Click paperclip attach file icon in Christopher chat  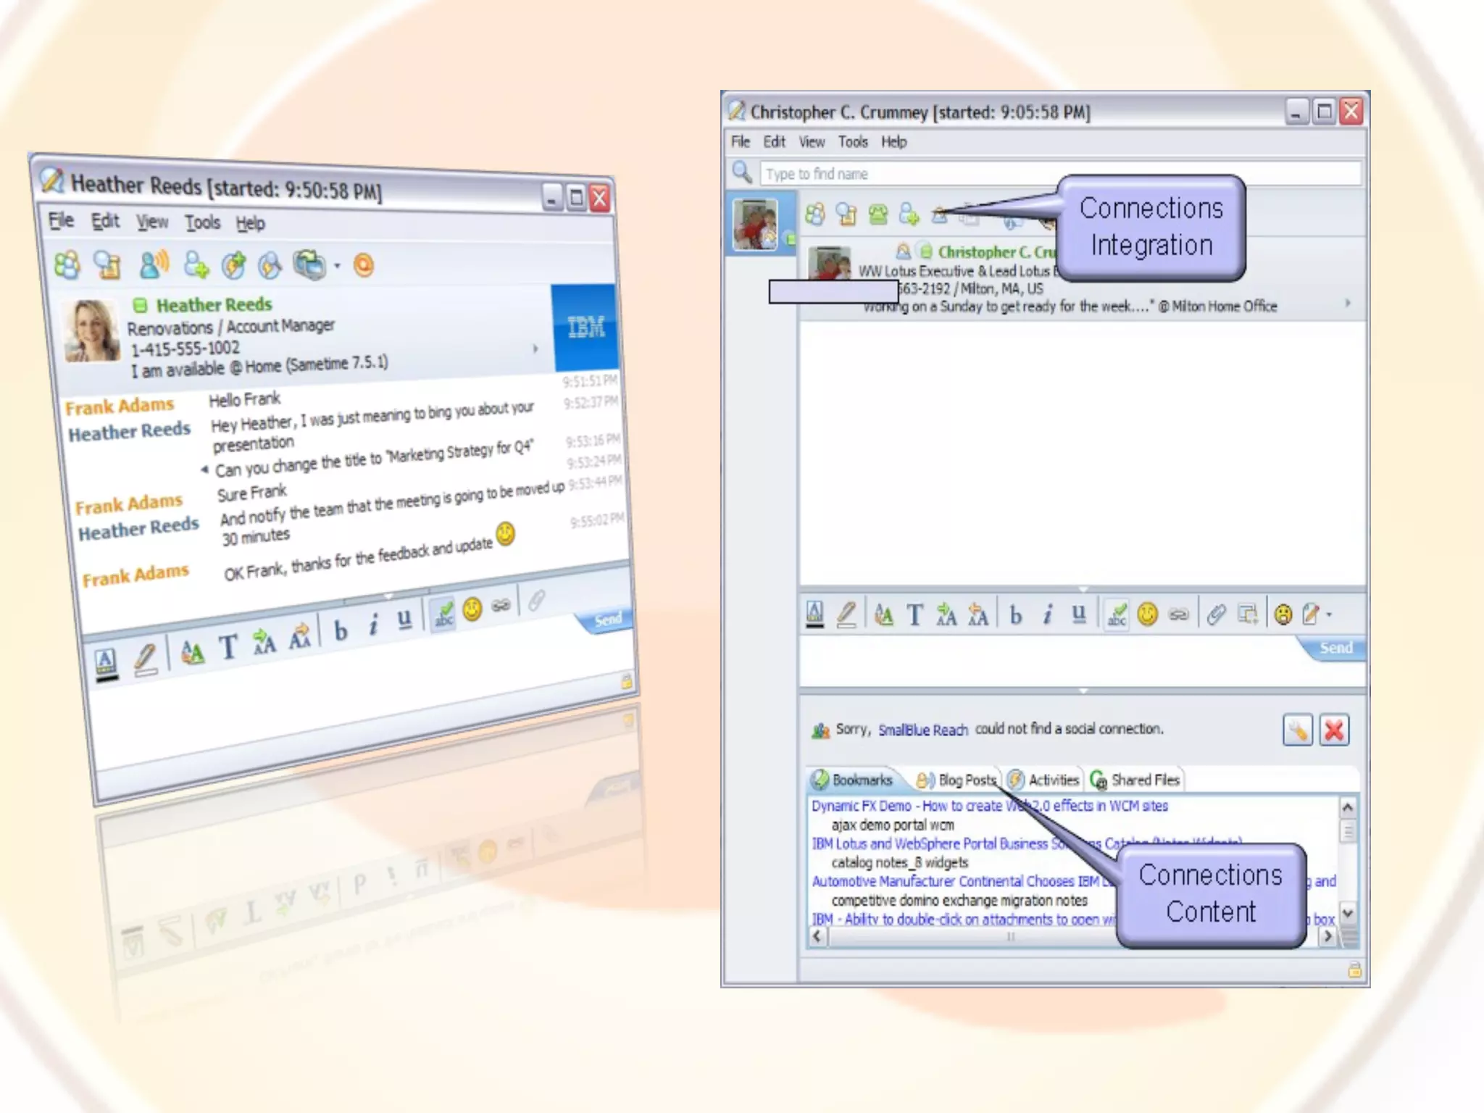[x=1216, y=615]
